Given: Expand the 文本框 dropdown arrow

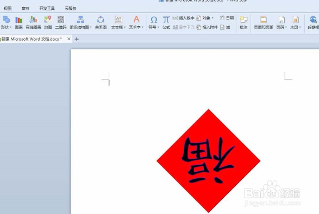Looking at the screenshot, I should click(124, 27).
